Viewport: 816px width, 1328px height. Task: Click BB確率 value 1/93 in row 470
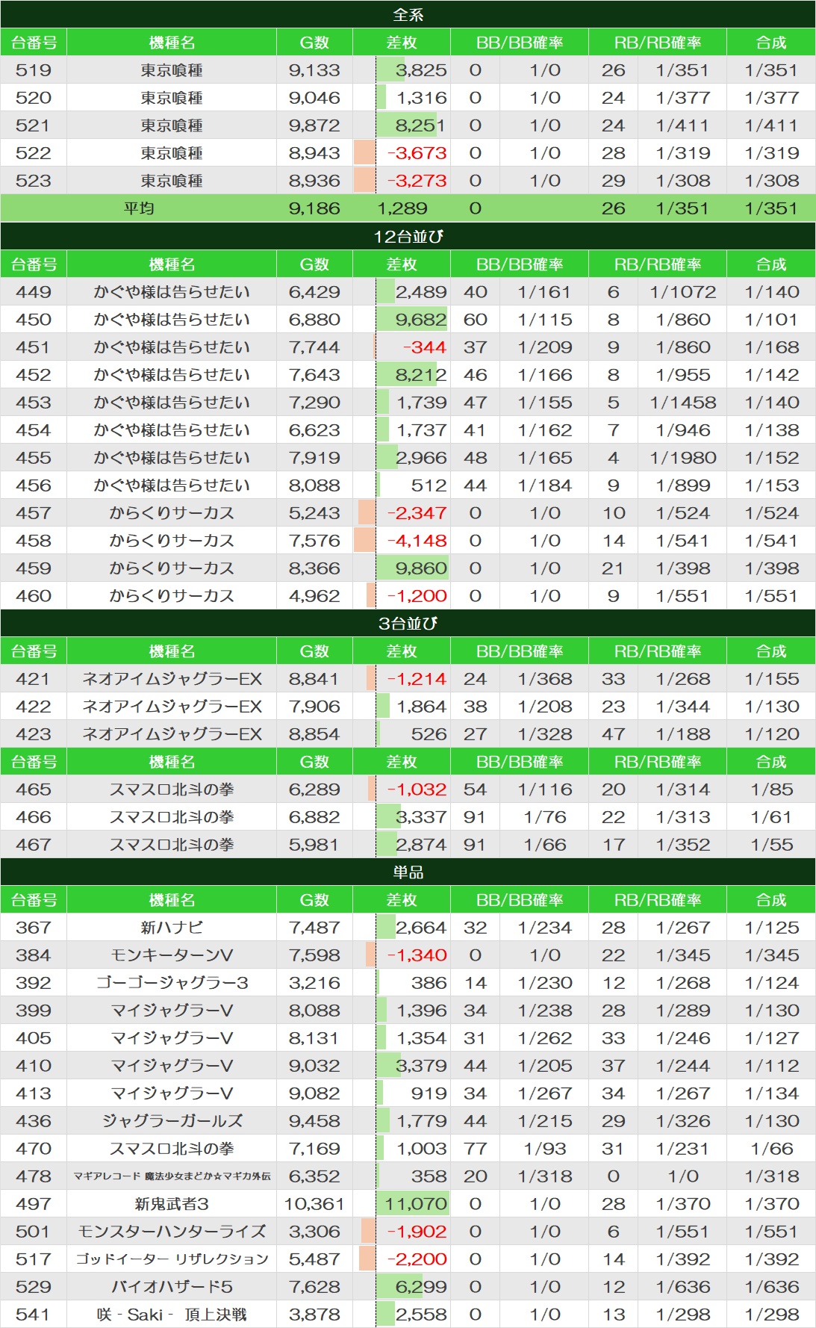tap(545, 1149)
